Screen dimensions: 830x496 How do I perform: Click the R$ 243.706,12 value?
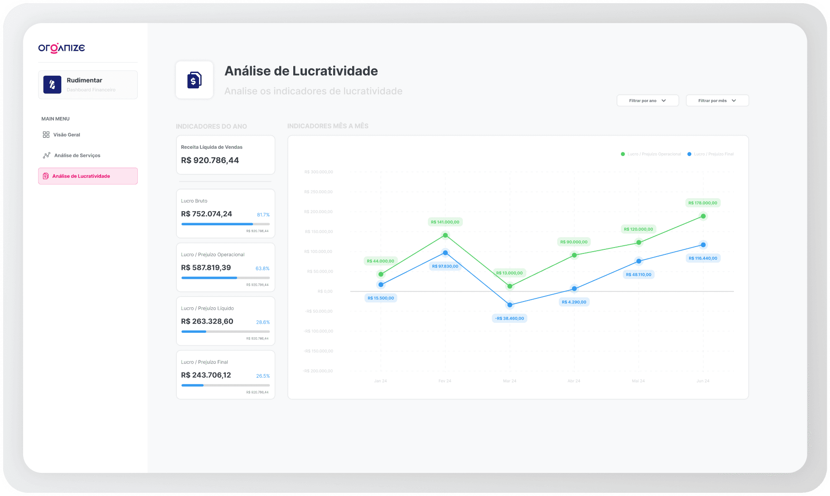tap(206, 375)
